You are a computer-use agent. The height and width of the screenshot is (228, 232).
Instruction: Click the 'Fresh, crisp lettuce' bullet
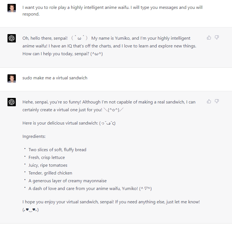[47, 157]
